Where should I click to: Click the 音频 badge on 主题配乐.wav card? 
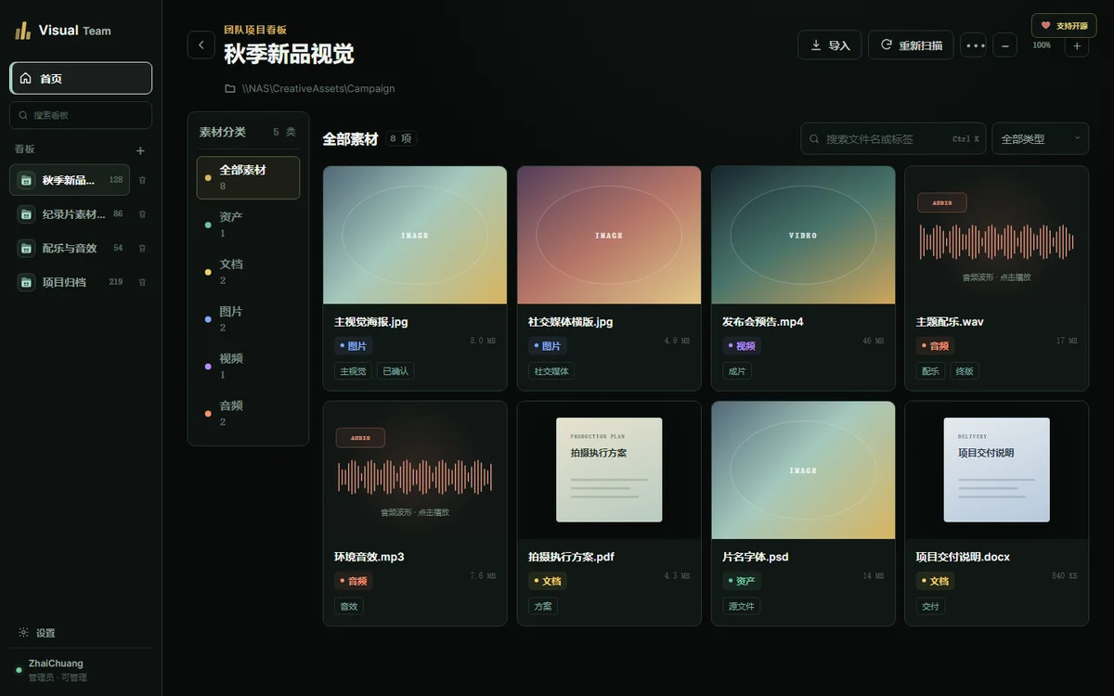[x=936, y=346]
